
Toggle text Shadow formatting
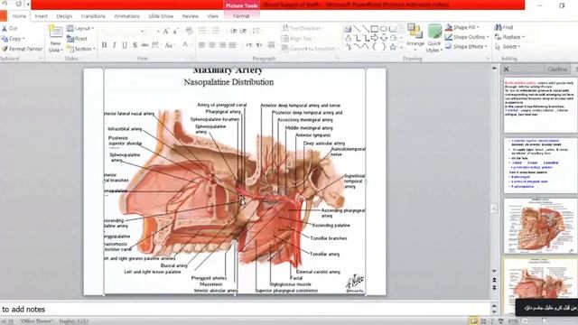[135, 45]
